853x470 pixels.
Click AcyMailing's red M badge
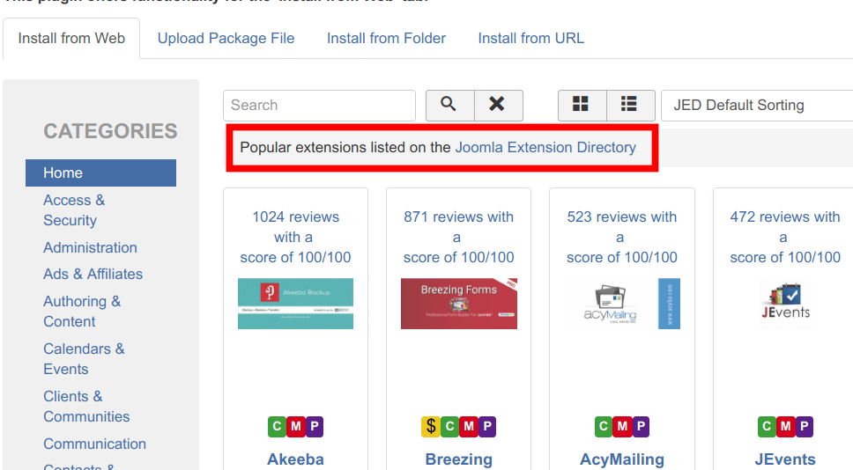tap(622, 427)
